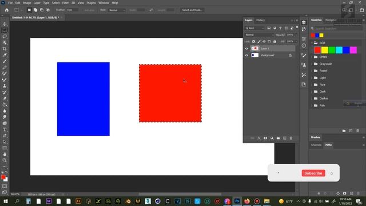
Task: Create new layer in Layers panel
Action: (x=285, y=138)
